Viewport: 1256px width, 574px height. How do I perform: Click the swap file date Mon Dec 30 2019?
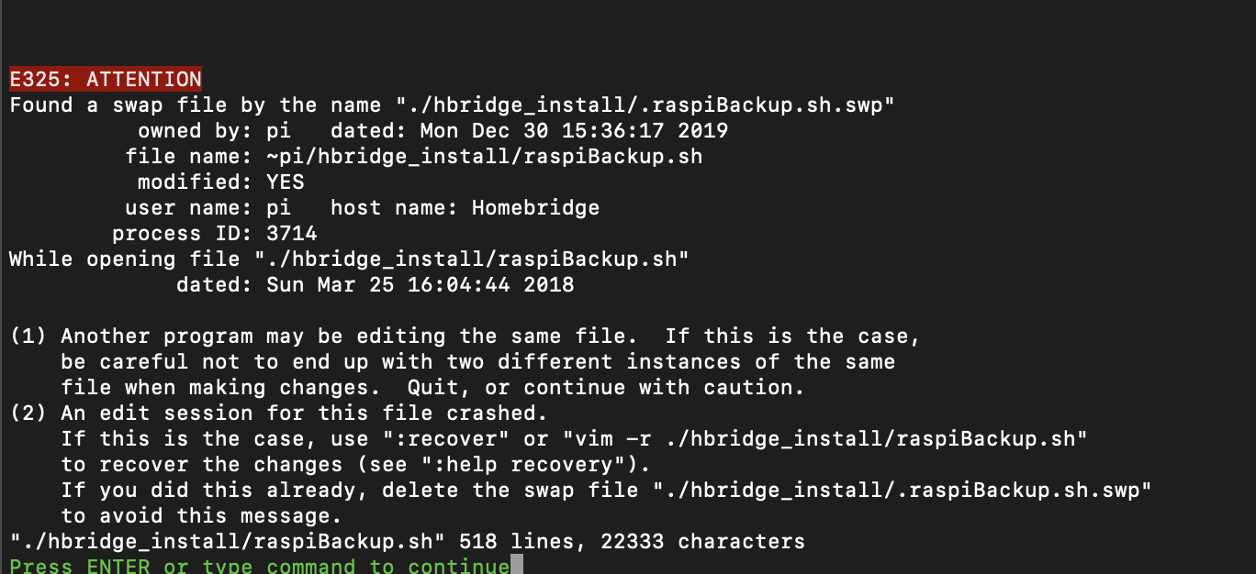point(574,131)
